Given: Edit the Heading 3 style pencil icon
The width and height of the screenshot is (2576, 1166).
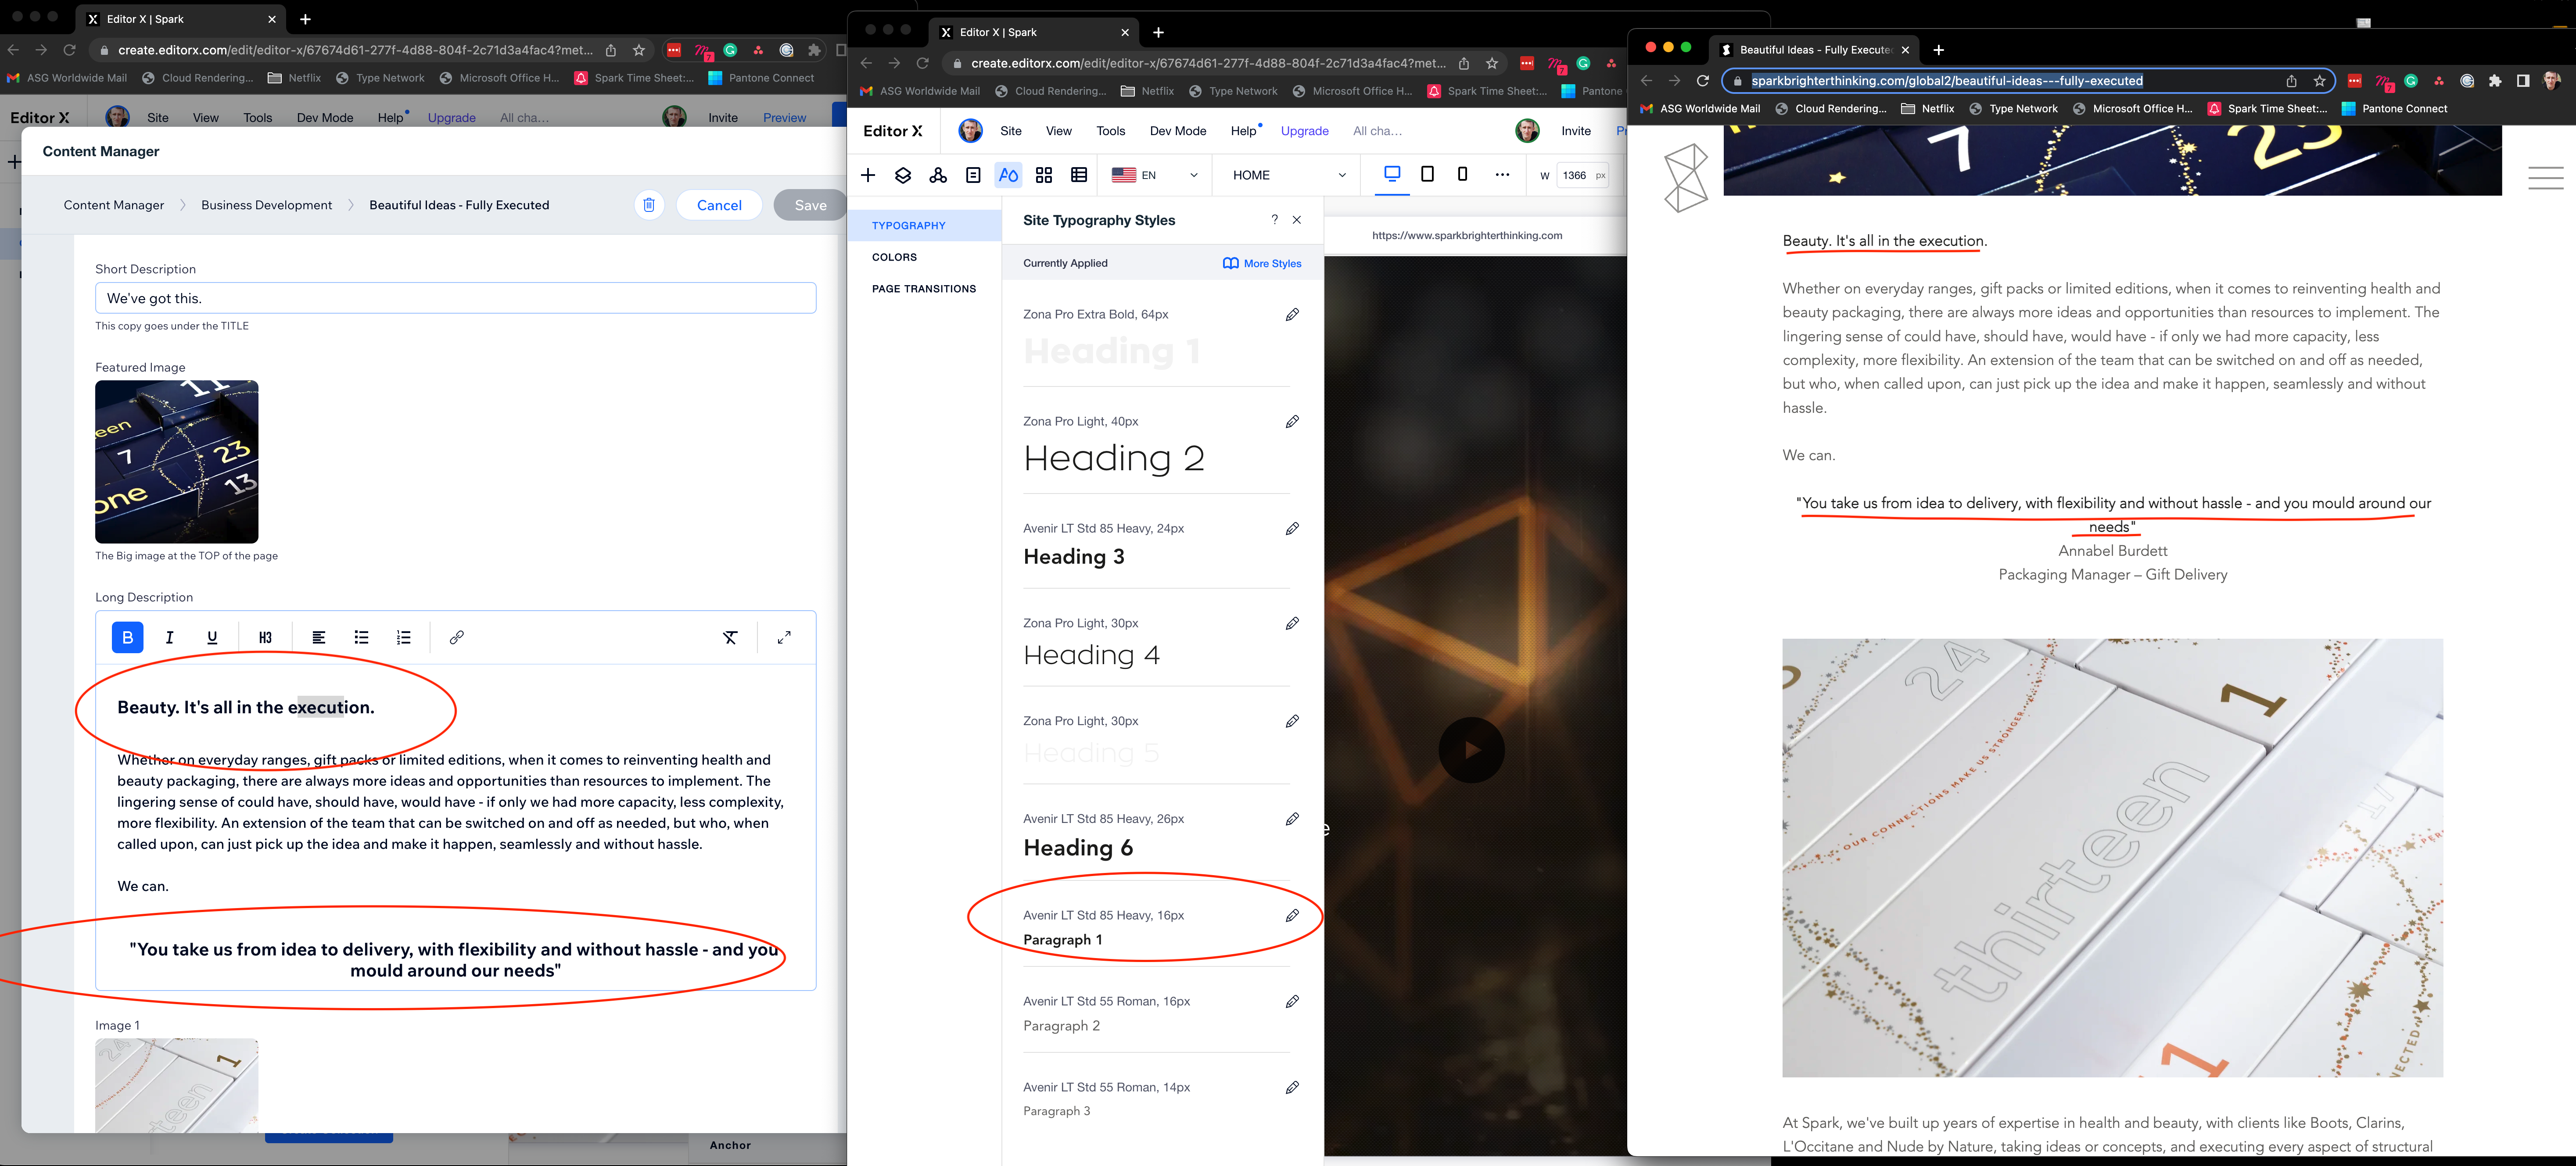Looking at the screenshot, I should 1292,528.
